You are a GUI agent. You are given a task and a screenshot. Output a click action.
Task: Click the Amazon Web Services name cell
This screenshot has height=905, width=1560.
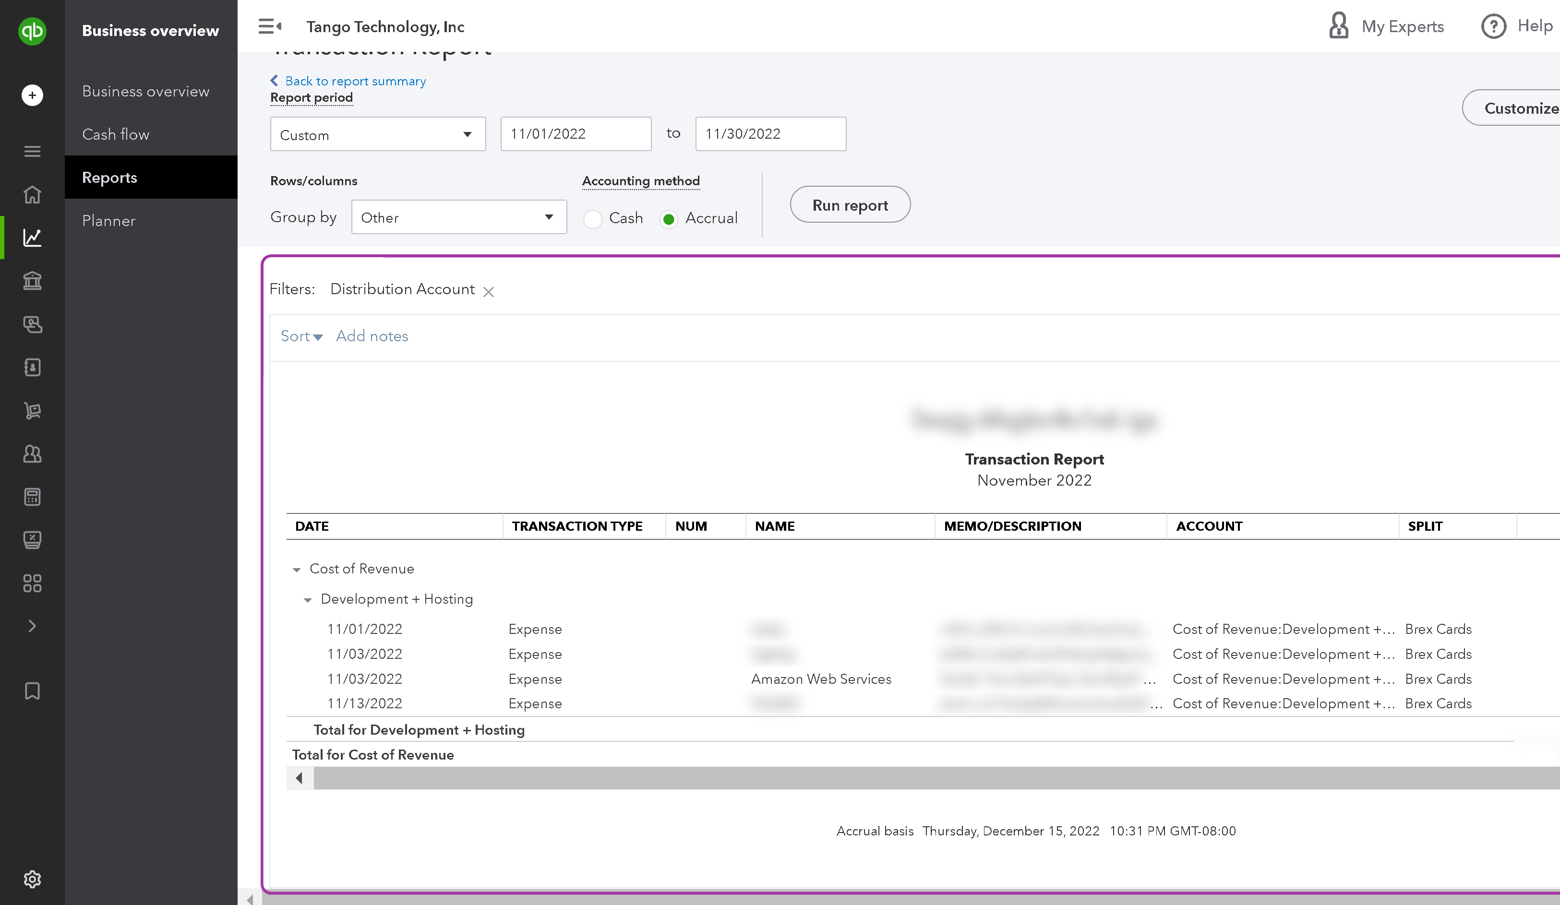(x=821, y=679)
